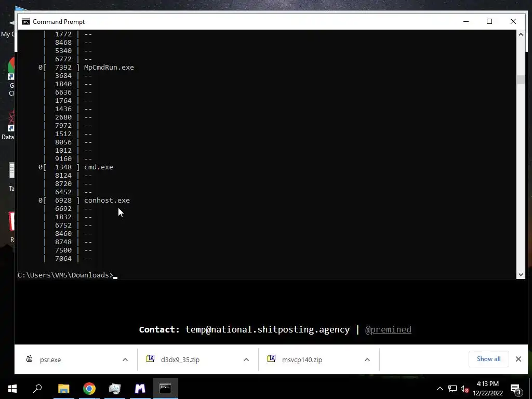The height and width of the screenshot is (399, 532).
Task: Open the notification center icon
Action: coord(516,389)
